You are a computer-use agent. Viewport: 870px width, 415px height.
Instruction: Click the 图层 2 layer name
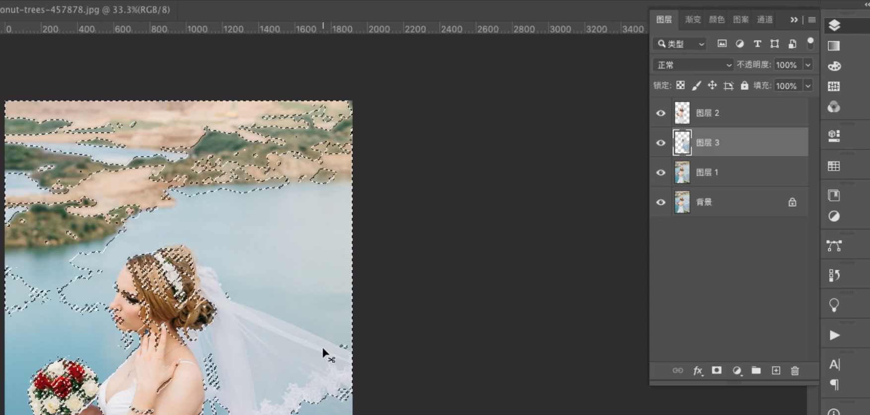[x=707, y=113]
